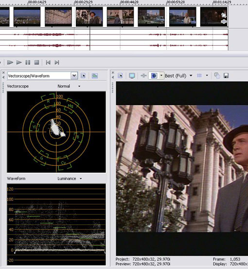Click ruler at 00:00:14;29 timecode
The width and height of the screenshot is (248, 269).
pyautogui.click(x=37, y=2)
